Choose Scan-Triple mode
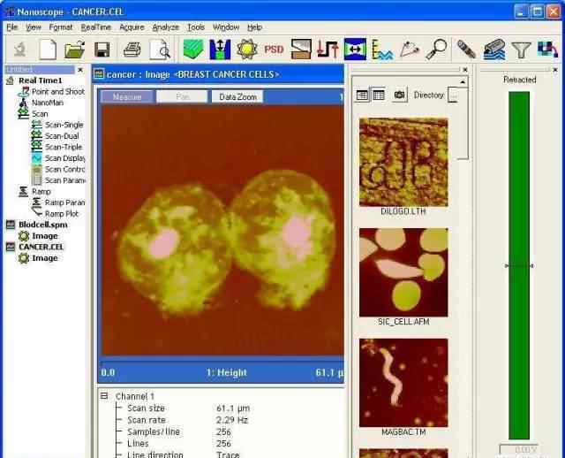This screenshot has width=565, height=458. click(64, 148)
